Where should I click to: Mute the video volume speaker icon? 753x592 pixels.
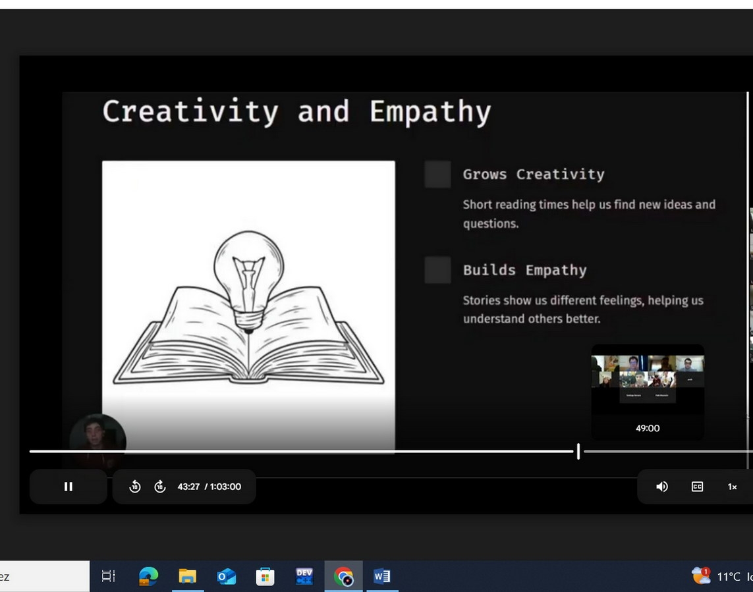662,487
